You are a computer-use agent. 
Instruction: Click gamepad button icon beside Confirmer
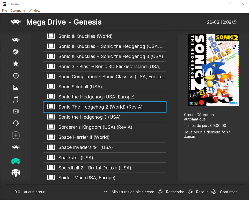(x=214, y=192)
